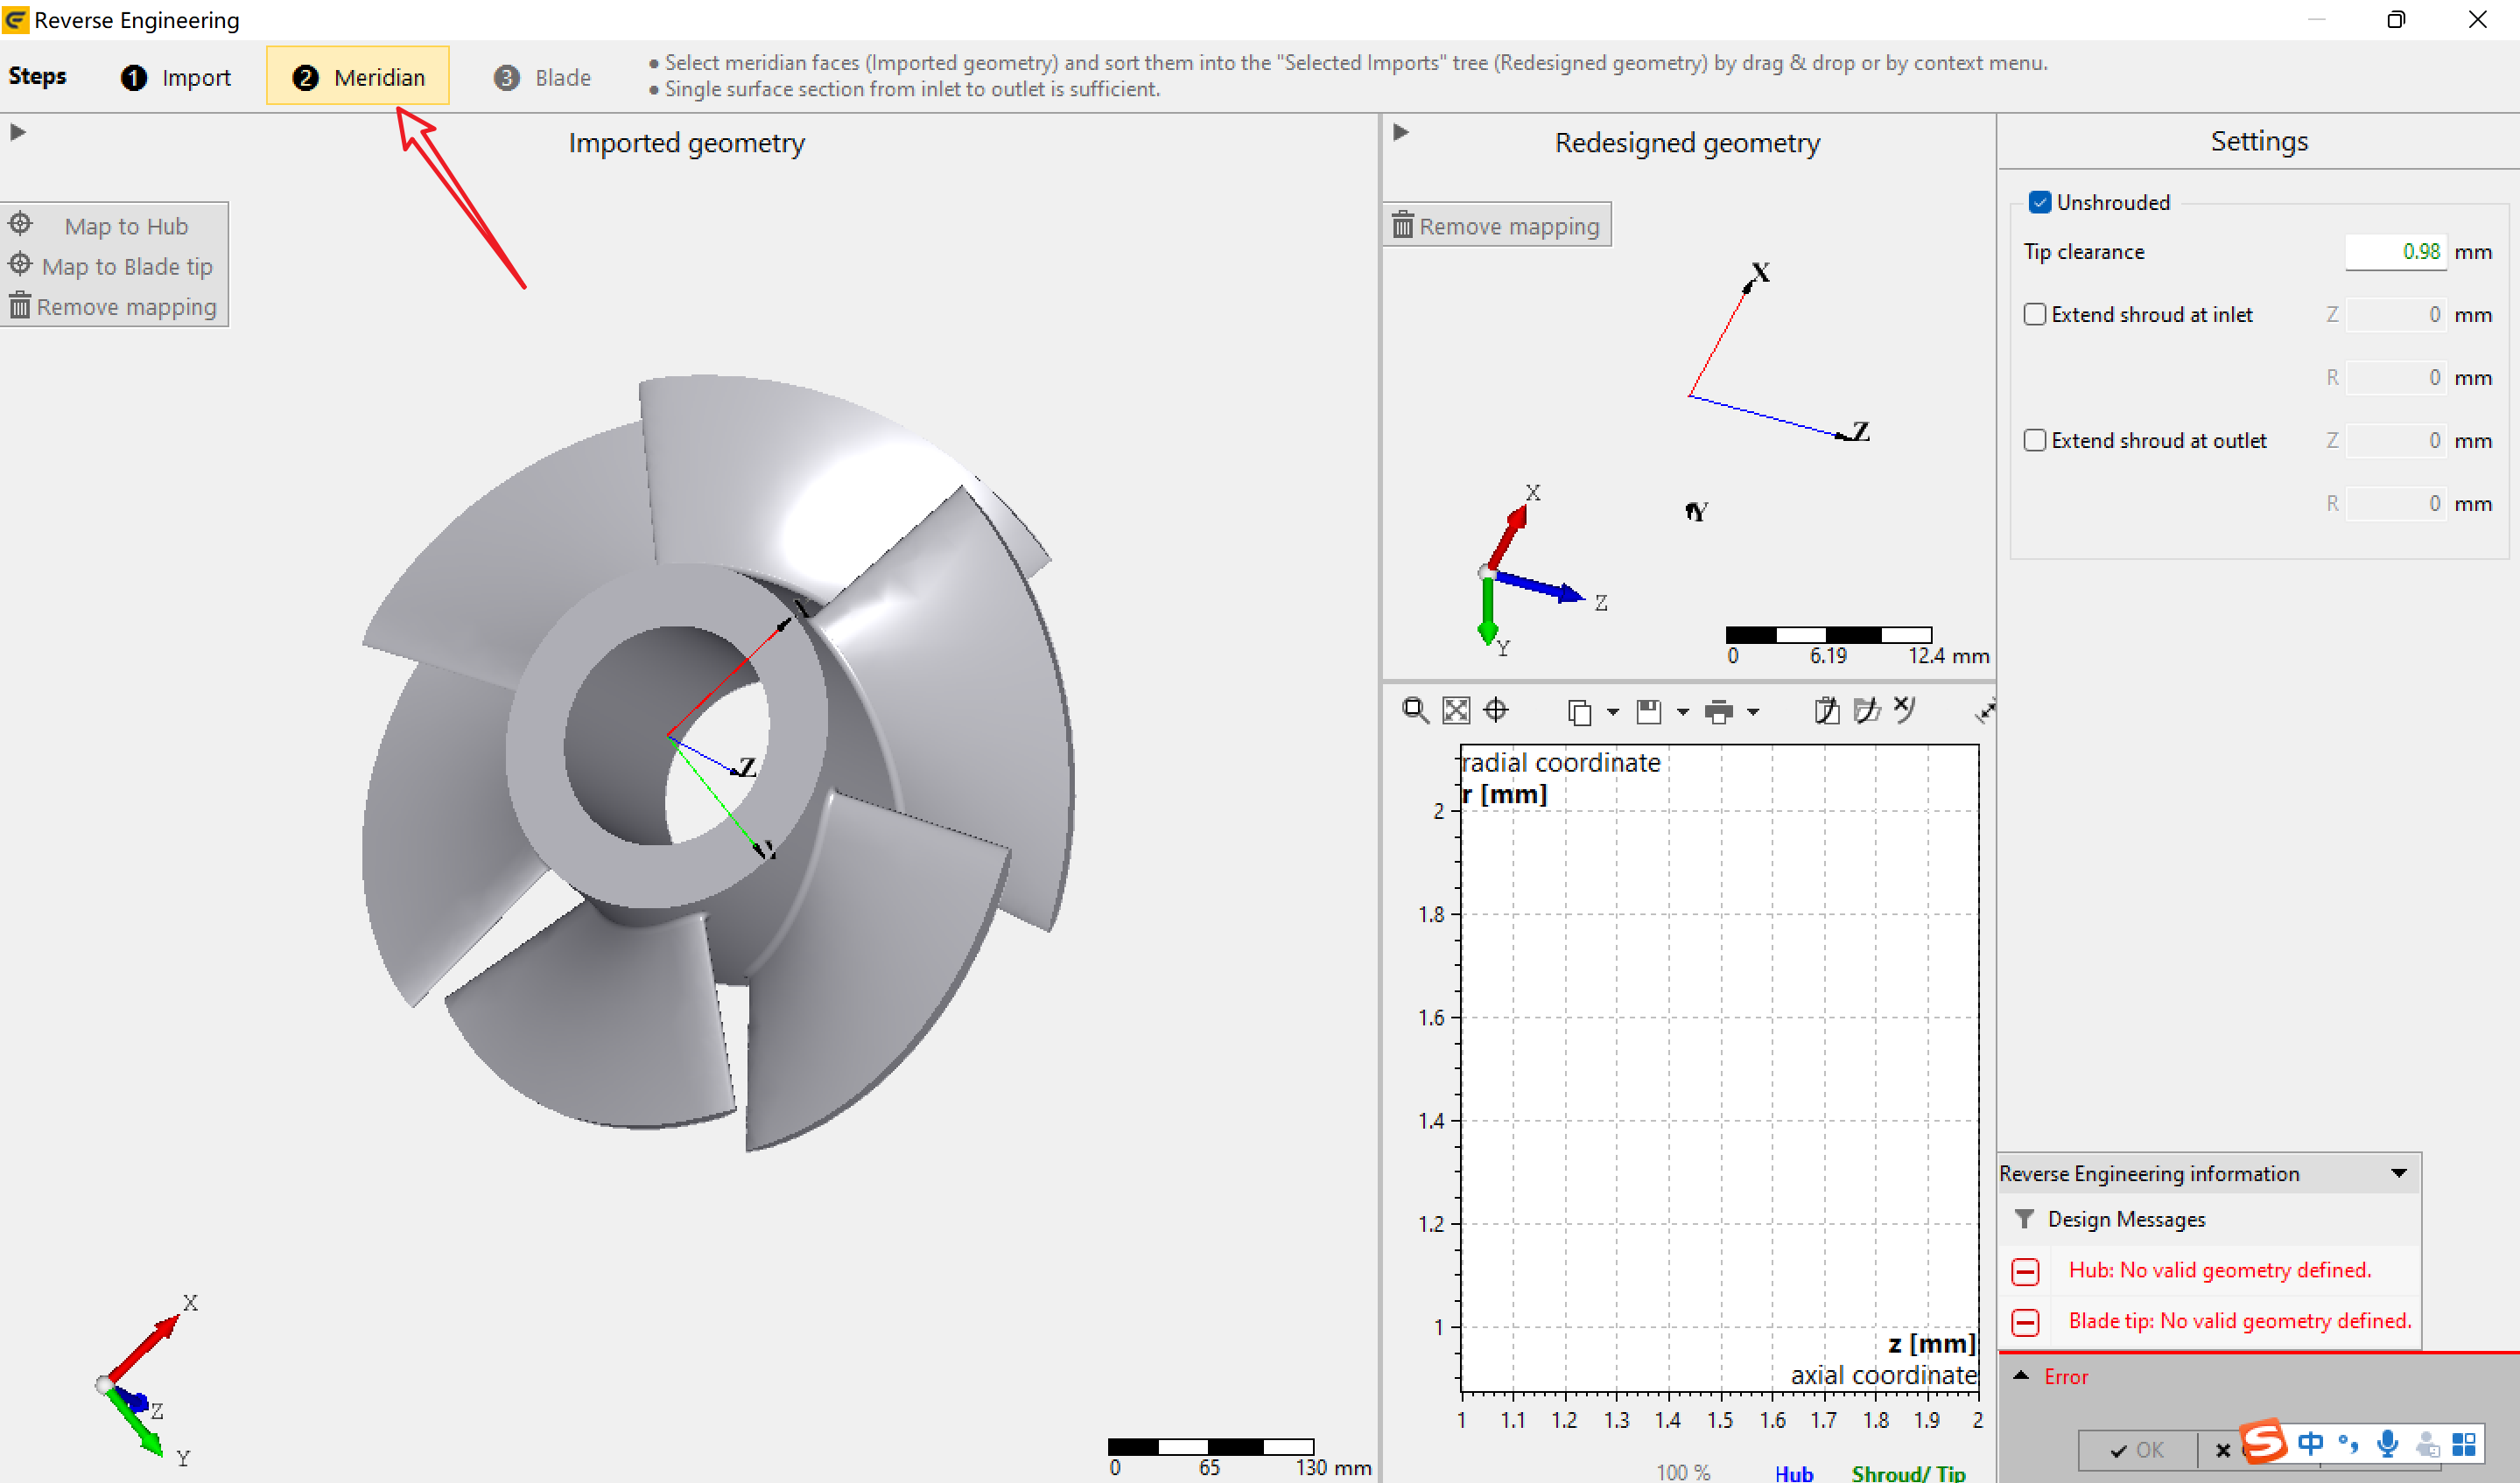Click Map to Blade tip button
The image size is (2520, 1483).
point(114,266)
